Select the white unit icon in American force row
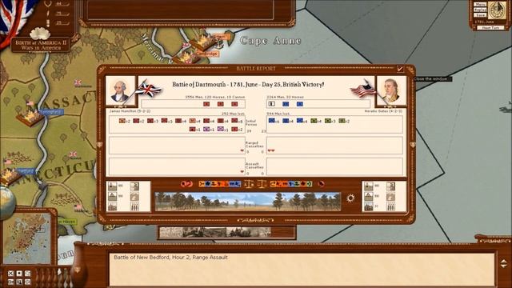Image resolution: width=512 pixels, height=288 pixels. (x=271, y=104)
